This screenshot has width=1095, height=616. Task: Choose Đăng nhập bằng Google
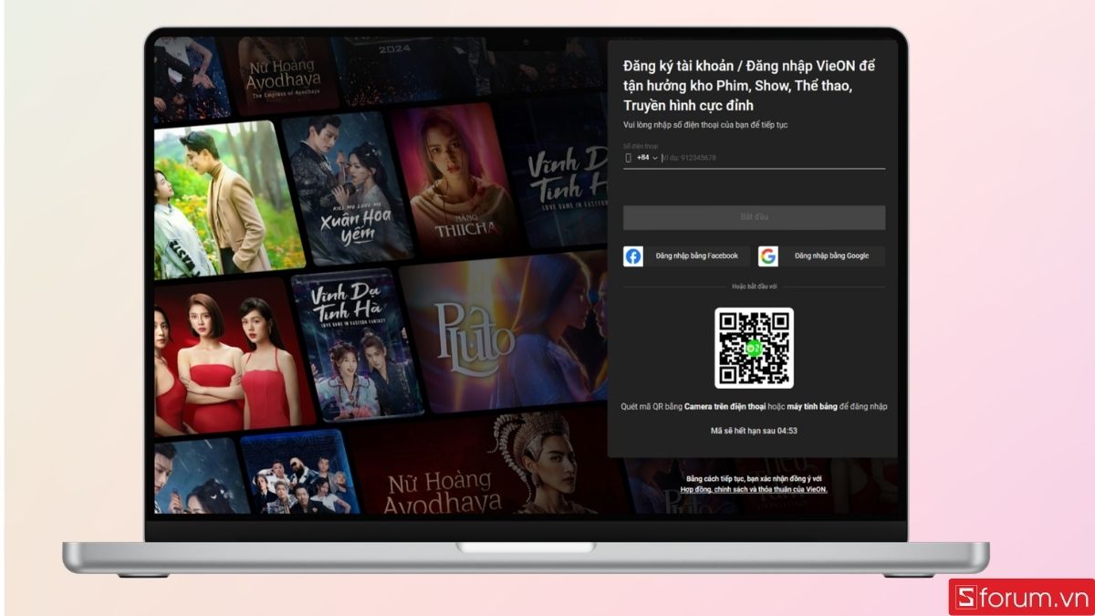pos(821,256)
